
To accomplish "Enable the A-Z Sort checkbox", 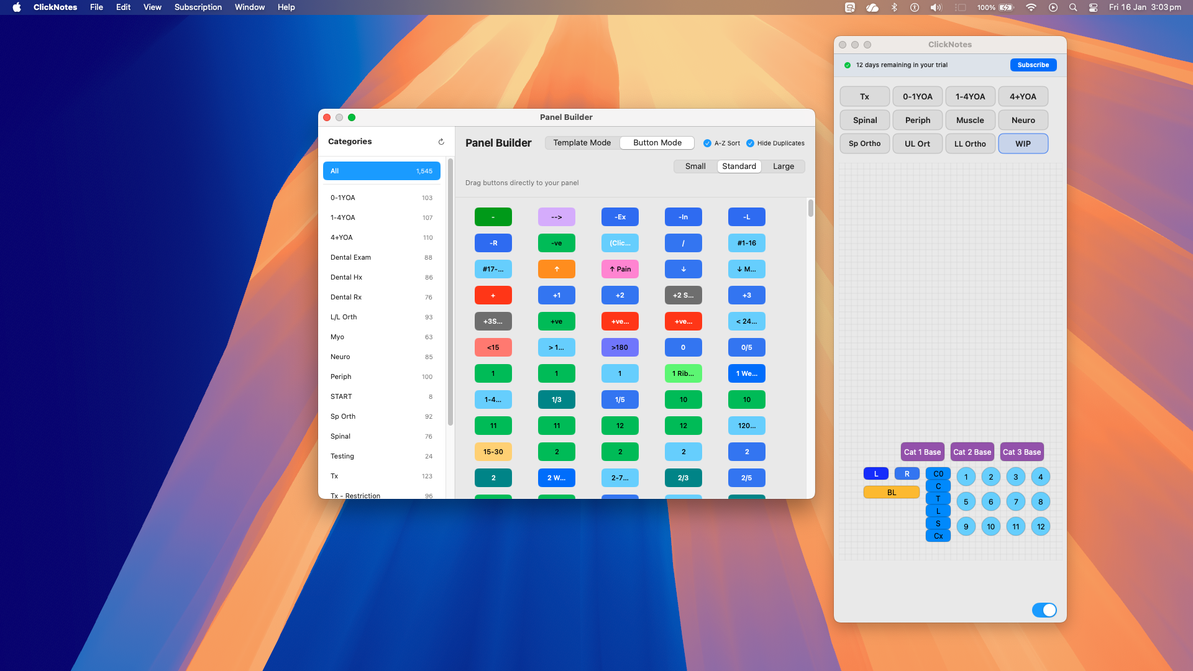I will (707, 143).
